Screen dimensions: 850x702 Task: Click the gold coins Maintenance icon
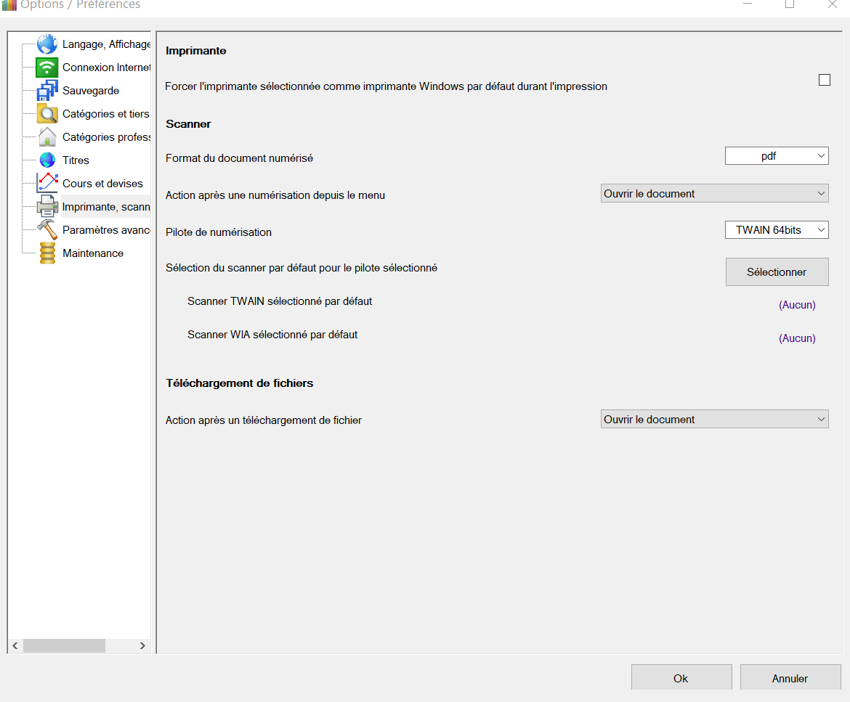click(x=47, y=253)
